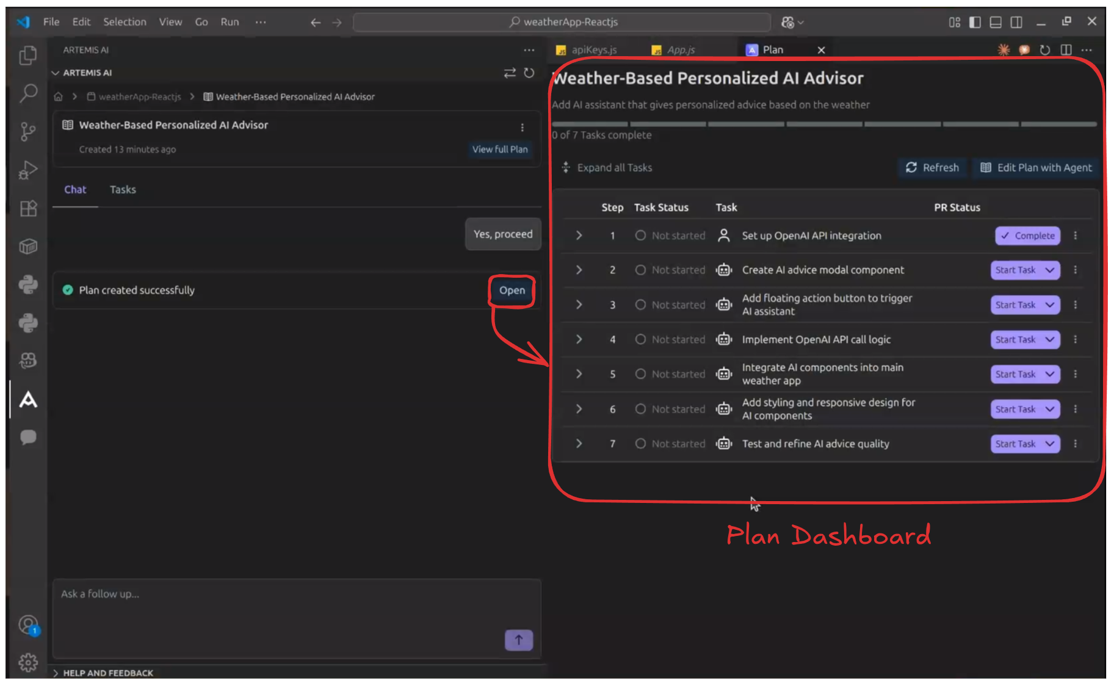Open the Run and Debug view
The image size is (1114, 683).
(28, 170)
